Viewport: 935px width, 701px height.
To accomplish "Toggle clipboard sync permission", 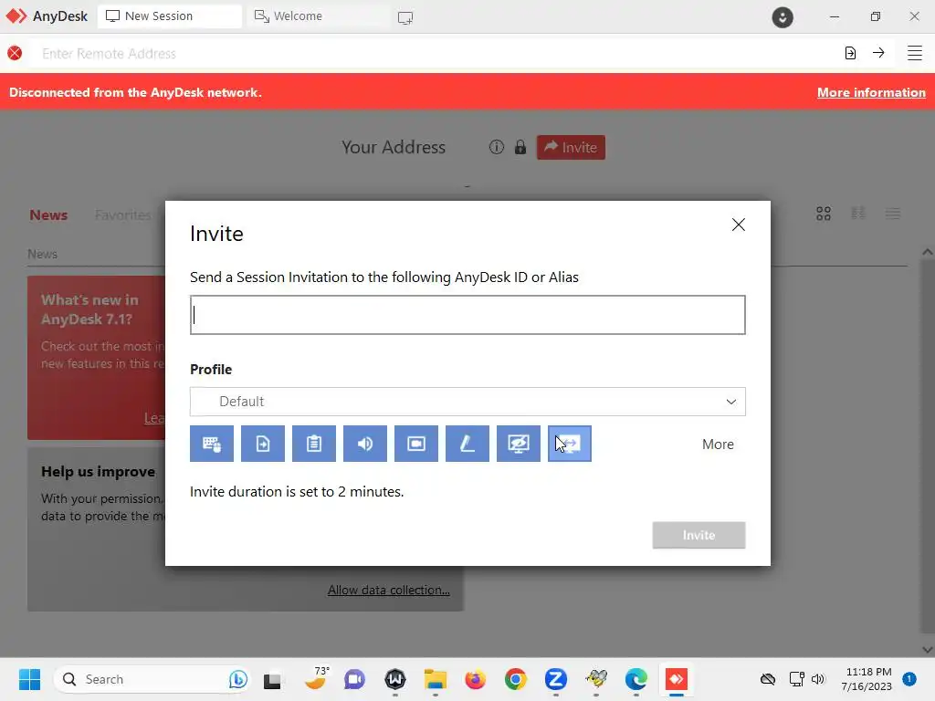I will (314, 444).
